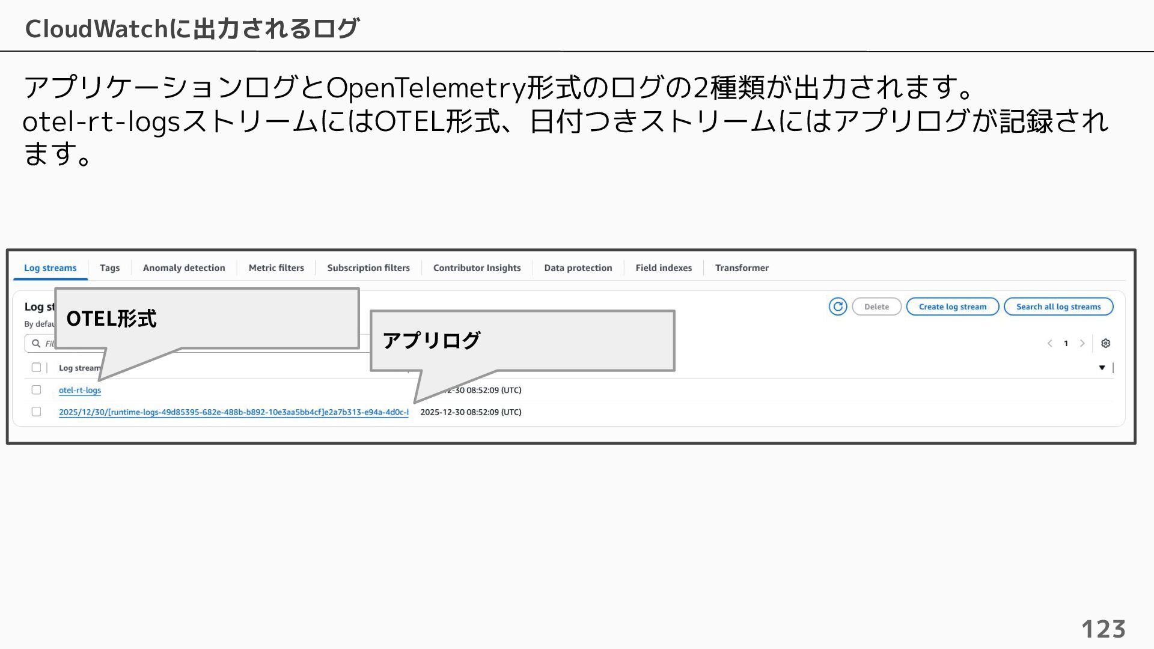Image resolution: width=1154 pixels, height=649 pixels.
Task: Go to next page arrow
Action: point(1082,343)
